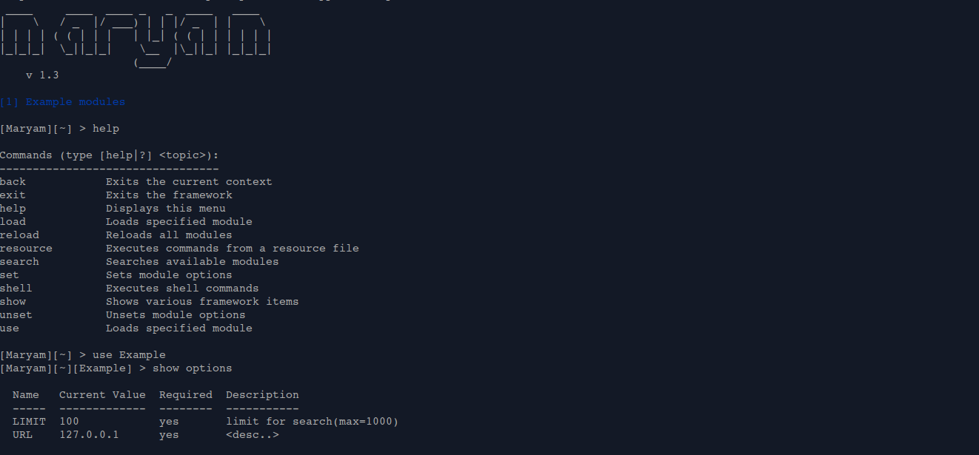This screenshot has height=455, width=979.
Task: Click the "show" command in help list
Action: (x=13, y=302)
